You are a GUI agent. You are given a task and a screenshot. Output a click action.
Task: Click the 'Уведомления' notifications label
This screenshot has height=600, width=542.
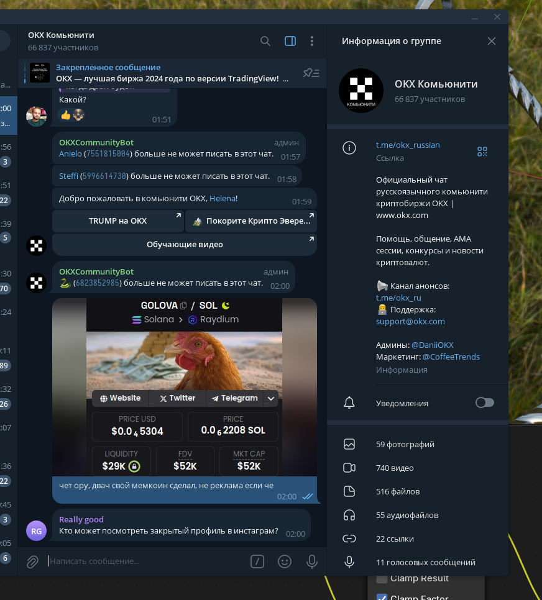(x=402, y=403)
